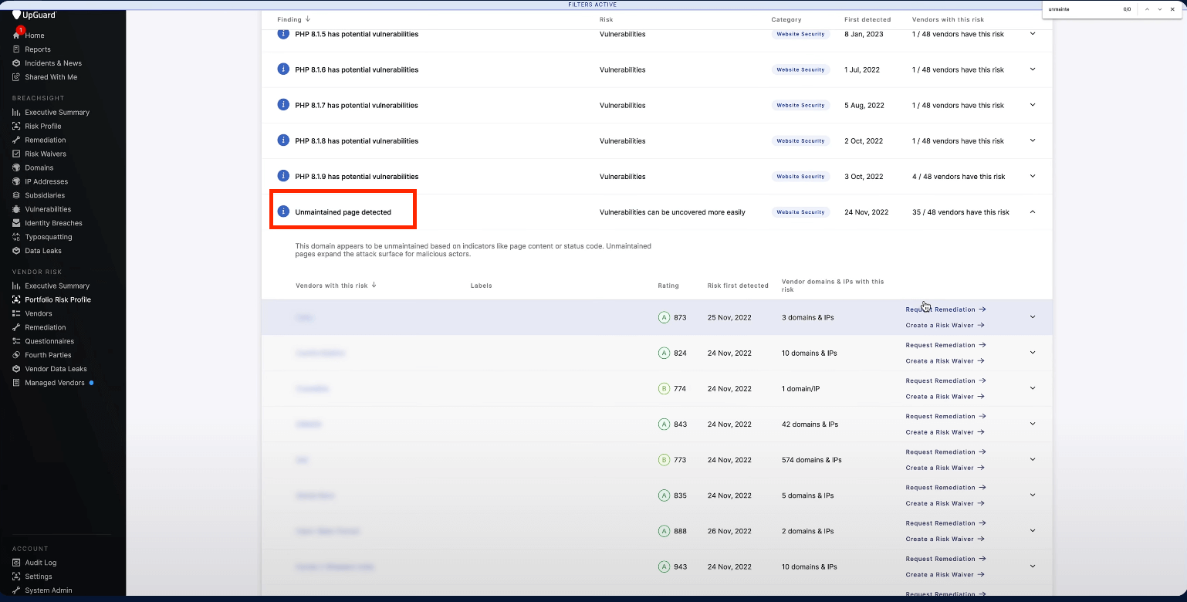Click Website Security tag on PHP 8.1.7 row
Viewport: 1187px width, 602px height.
tap(800, 105)
